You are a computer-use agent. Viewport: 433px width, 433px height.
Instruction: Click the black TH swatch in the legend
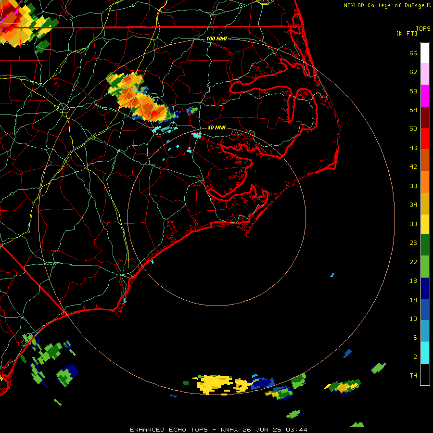425,374
